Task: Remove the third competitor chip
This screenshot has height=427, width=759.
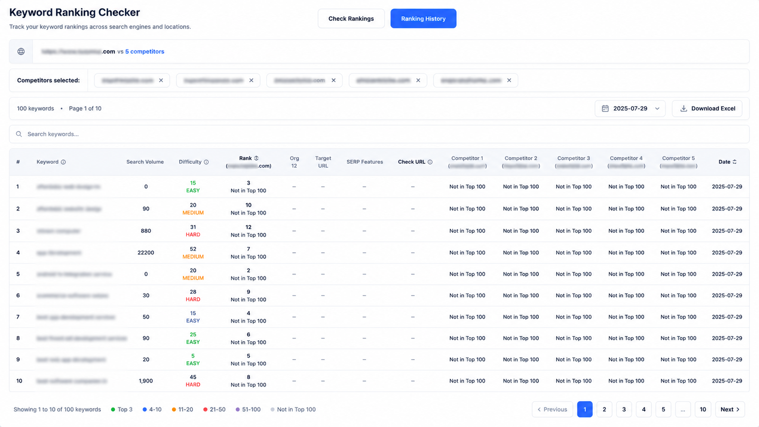Action: (x=334, y=80)
